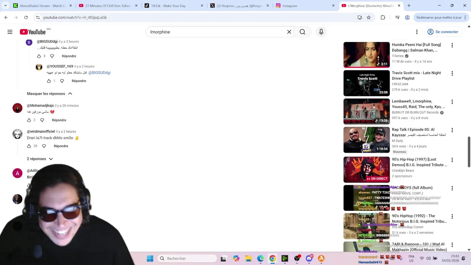This screenshot has width=471, height=265.
Task: Open Discord from the taskbar
Action: 309,258
